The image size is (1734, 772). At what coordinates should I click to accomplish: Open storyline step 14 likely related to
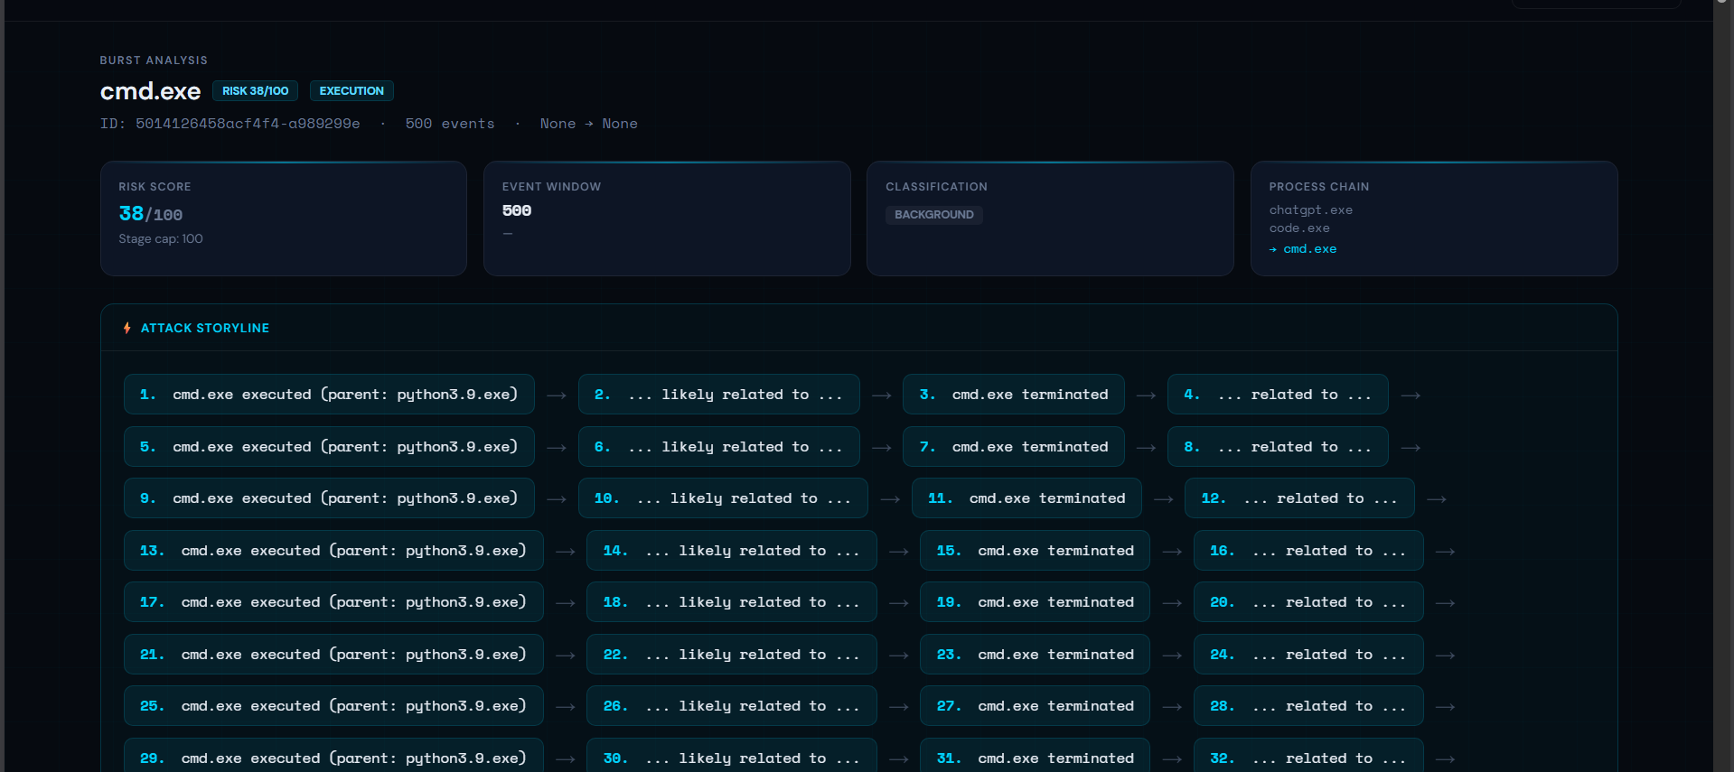(732, 551)
